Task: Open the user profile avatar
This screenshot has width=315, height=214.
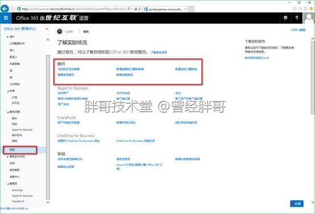Action: point(309,18)
